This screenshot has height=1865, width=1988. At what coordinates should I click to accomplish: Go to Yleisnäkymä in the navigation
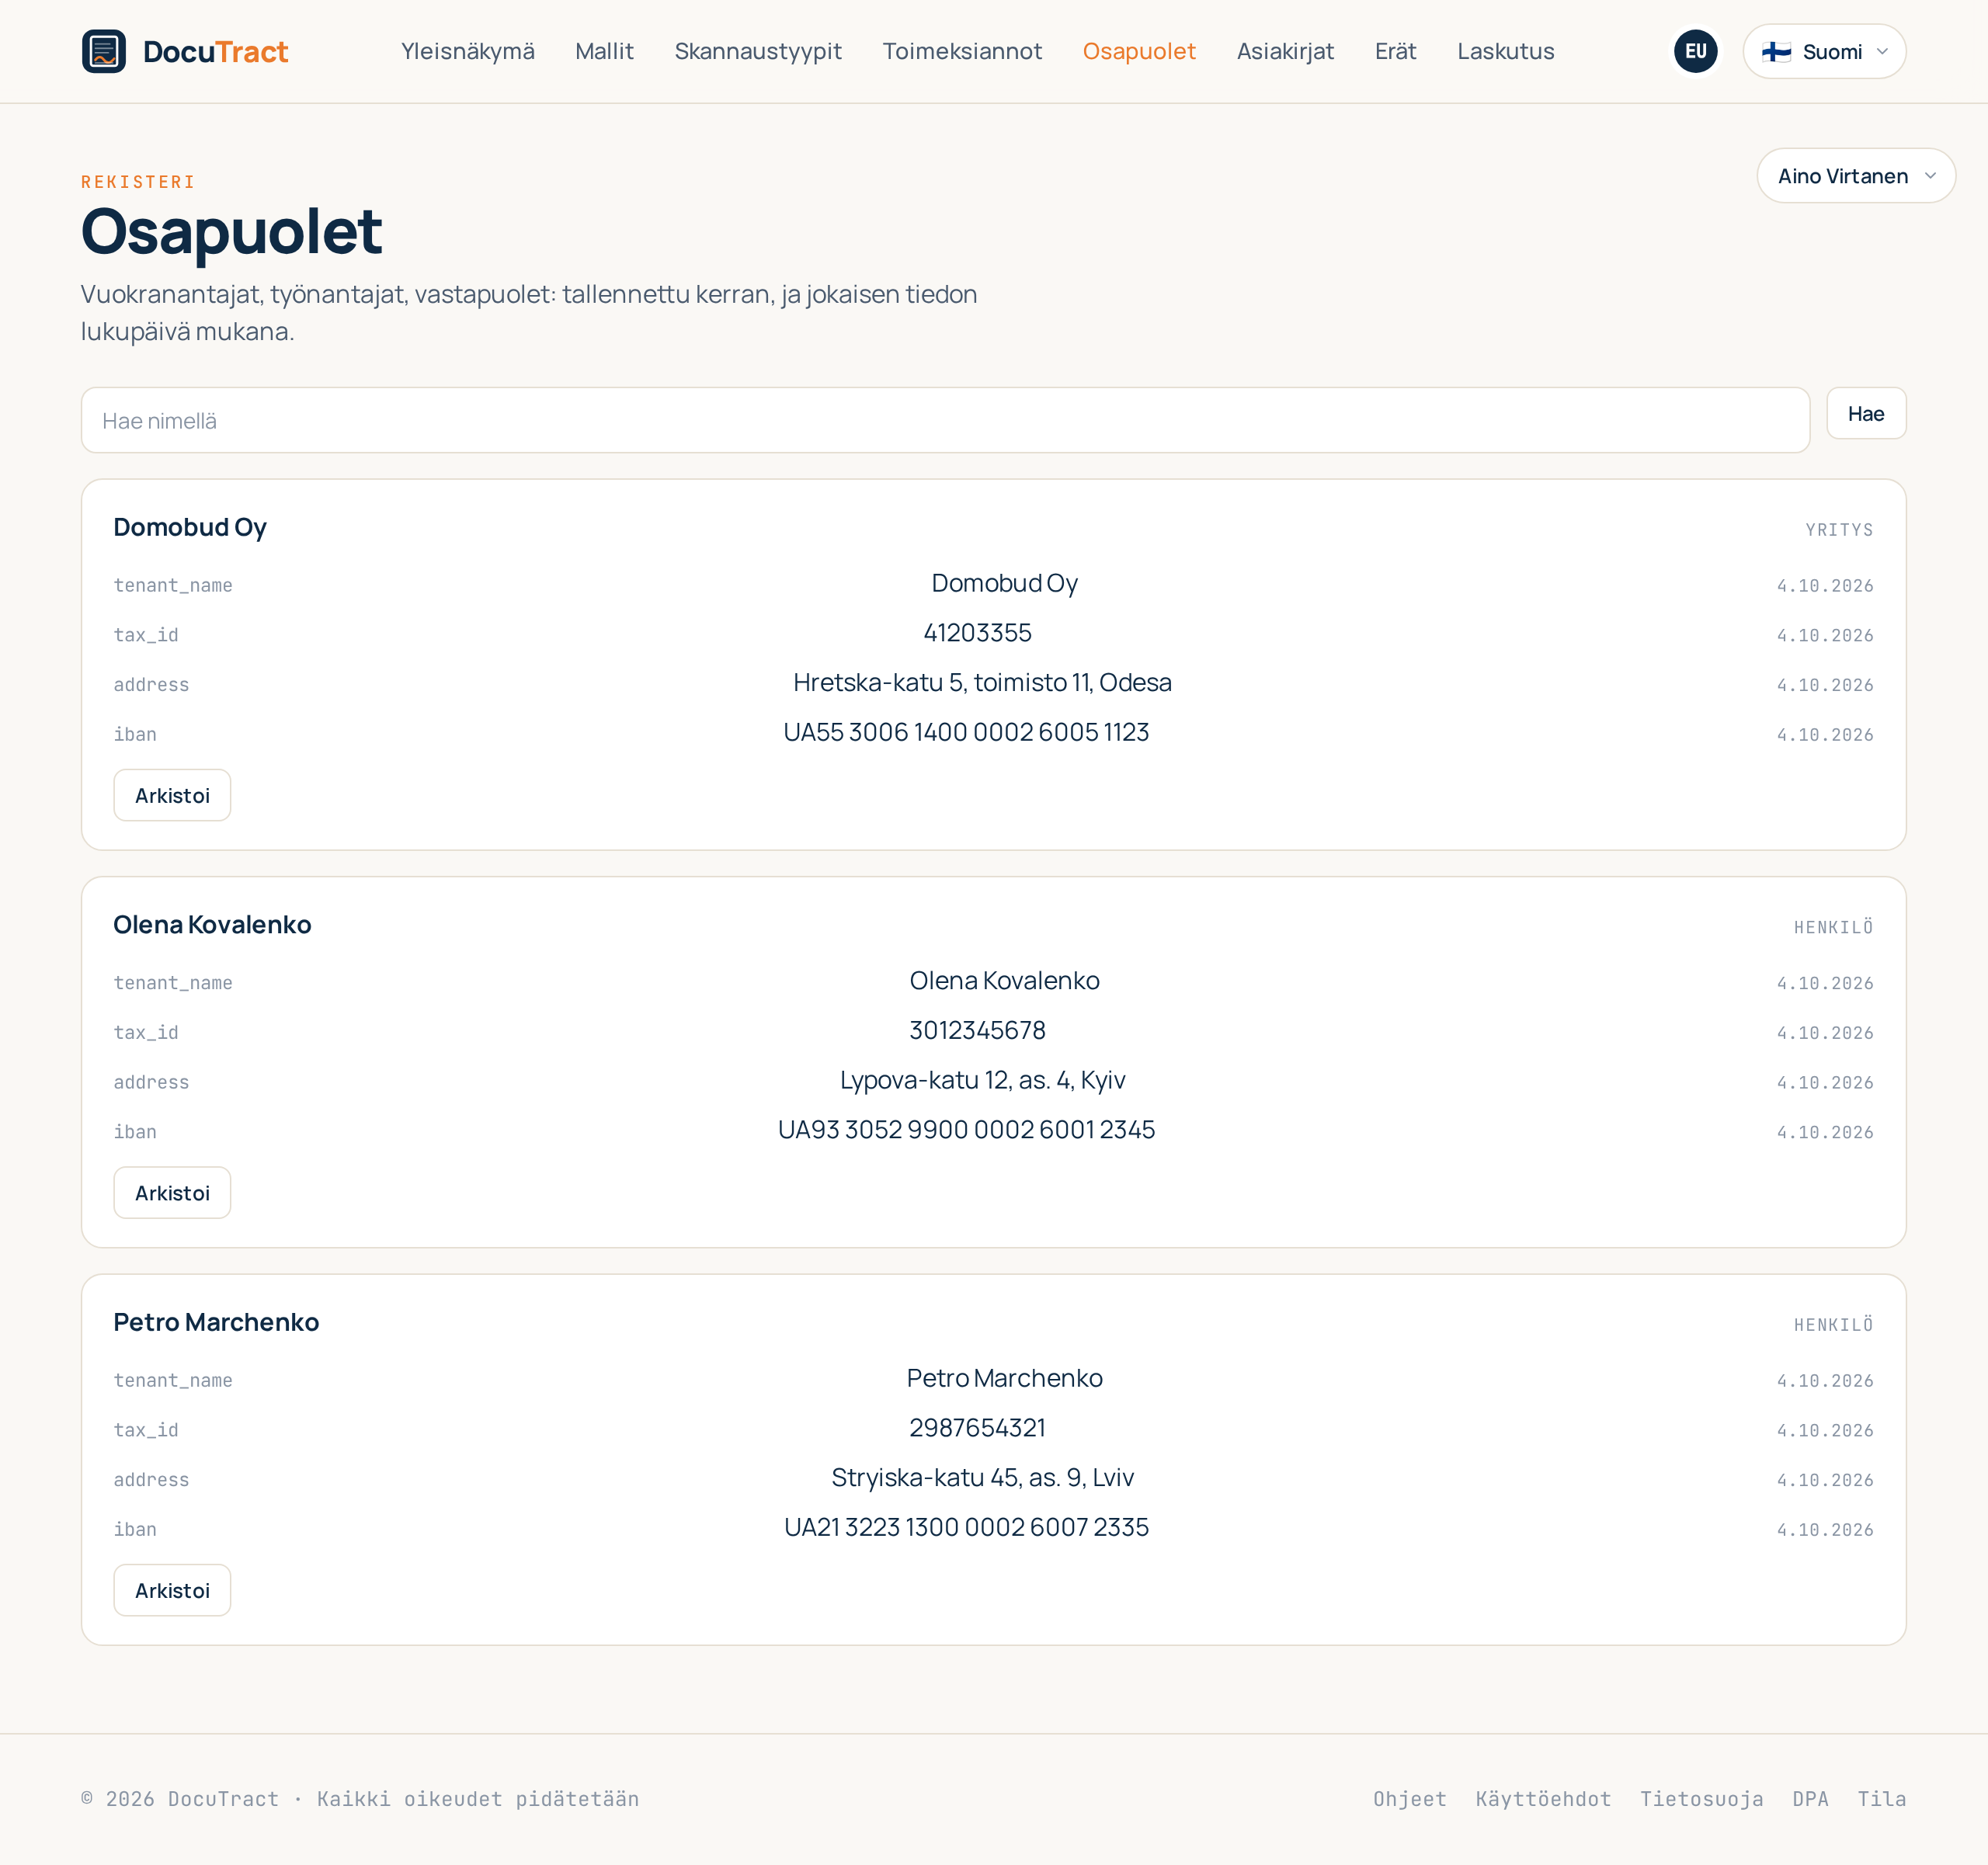[468, 51]
